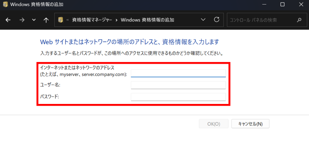Click the Windows 資格情報の追加 breadcrumb
Viewport: 309px width, 159px height.
click(147, 20)
